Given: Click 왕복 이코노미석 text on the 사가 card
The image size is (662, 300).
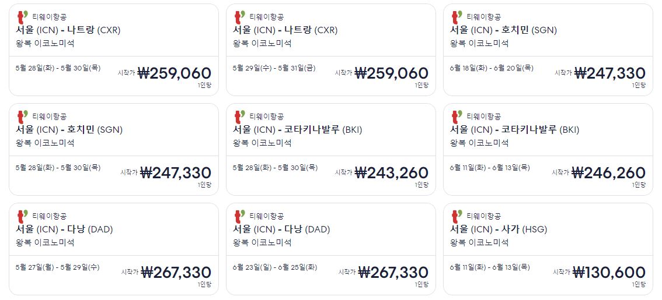Looking at the screenshot, I should coord(479,243).
